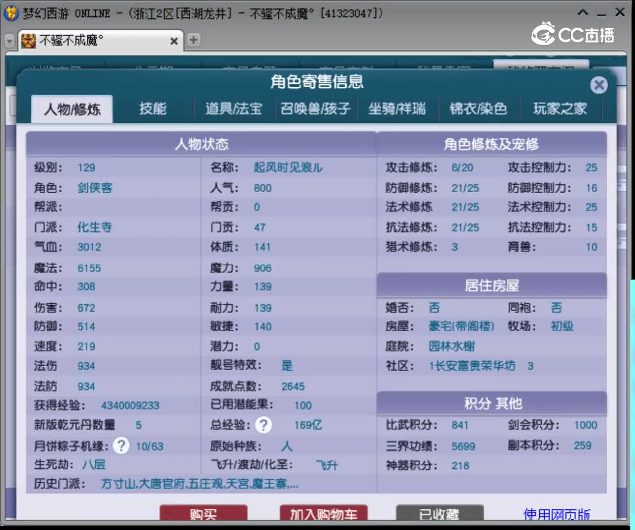Click 剑会积分 value 1000
This screenshot has height=530, width=635.
(x=586, y=425)
